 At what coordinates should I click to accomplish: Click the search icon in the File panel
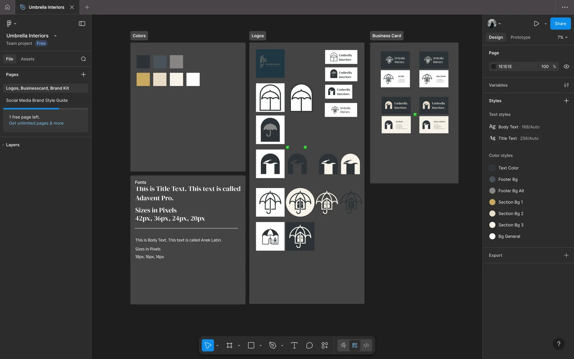point(83,59)
